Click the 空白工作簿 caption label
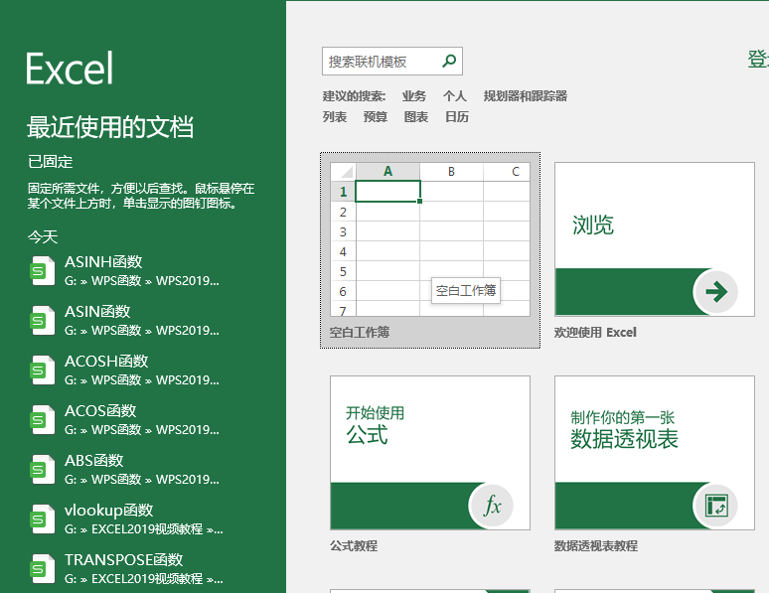Viewport: 769px width, 593px height. pos(360,333)
